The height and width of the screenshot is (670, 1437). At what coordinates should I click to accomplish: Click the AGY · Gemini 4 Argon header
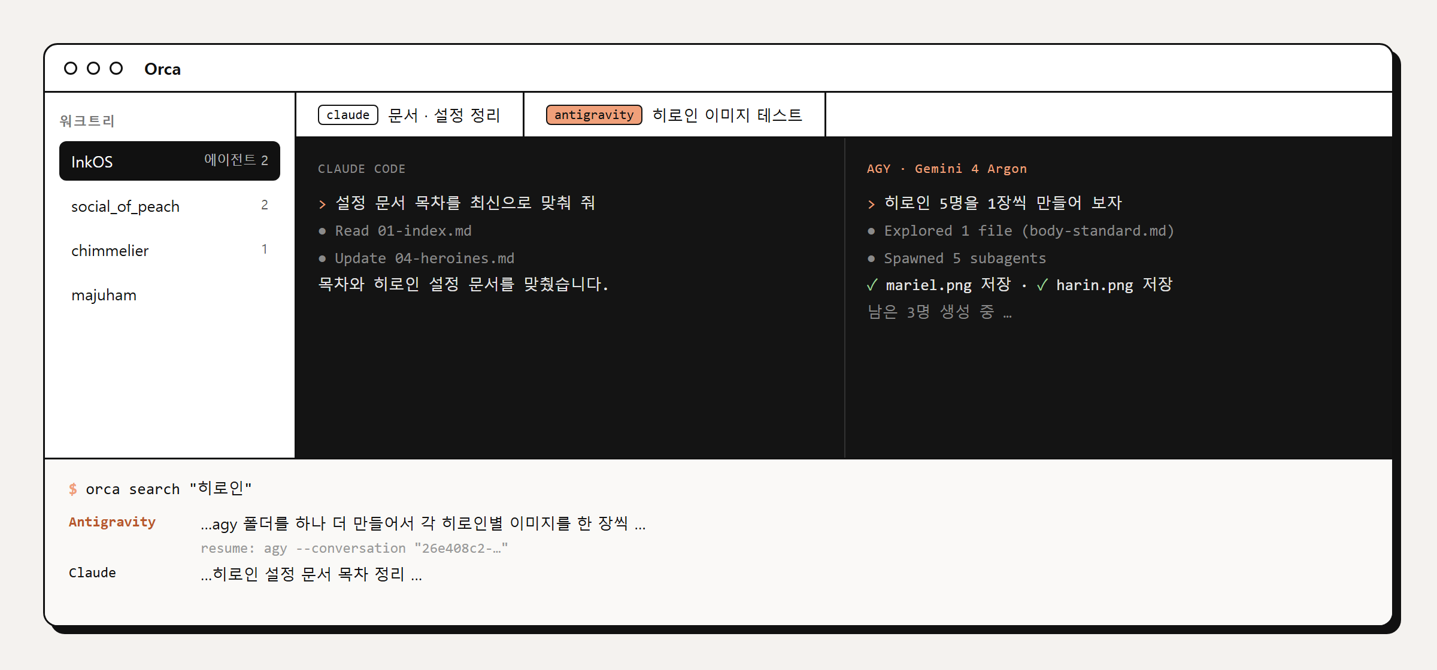(x=947, y=169)
